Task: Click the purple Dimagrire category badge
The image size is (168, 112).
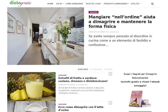Action: (x=94, y=12)
